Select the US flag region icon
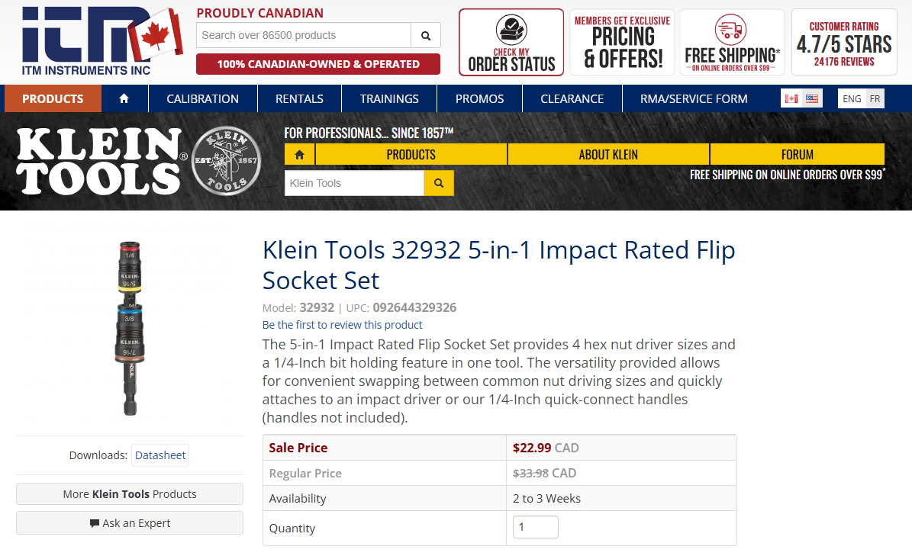912x556 pixels. click(x=811, y=98)
